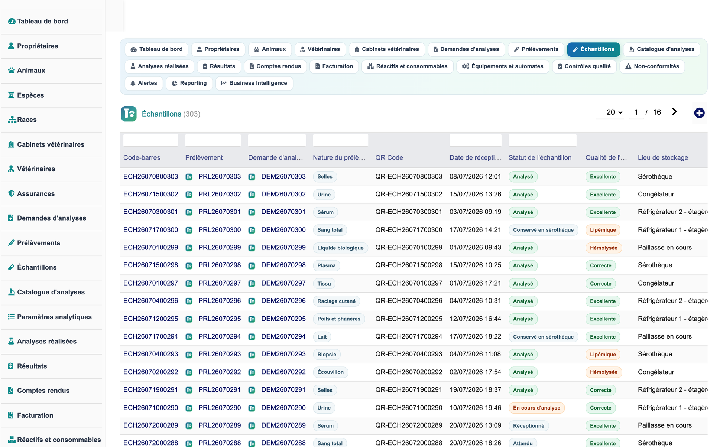The height and width of the screenshot is (447, 723).
Task: Click the Analyses réalisées flask icon in sidebar
Action: click(11, 341)
